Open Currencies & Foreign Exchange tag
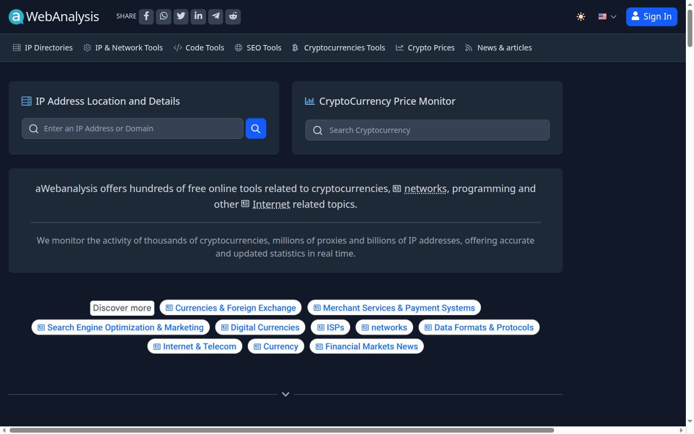This screenshot has height=434, width=694. click(x=230, y=308)
